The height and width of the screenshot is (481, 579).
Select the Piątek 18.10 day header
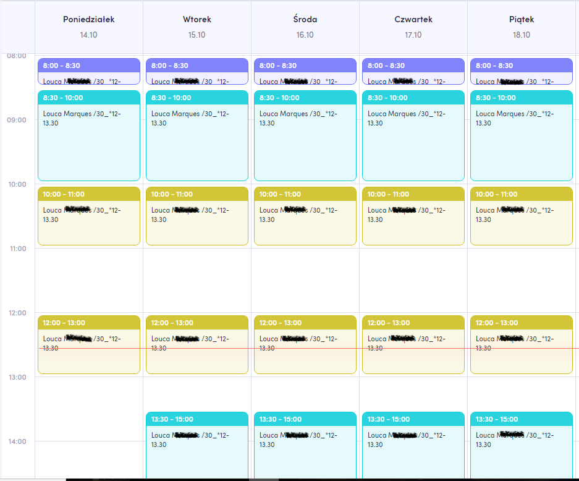pos(522,27)
